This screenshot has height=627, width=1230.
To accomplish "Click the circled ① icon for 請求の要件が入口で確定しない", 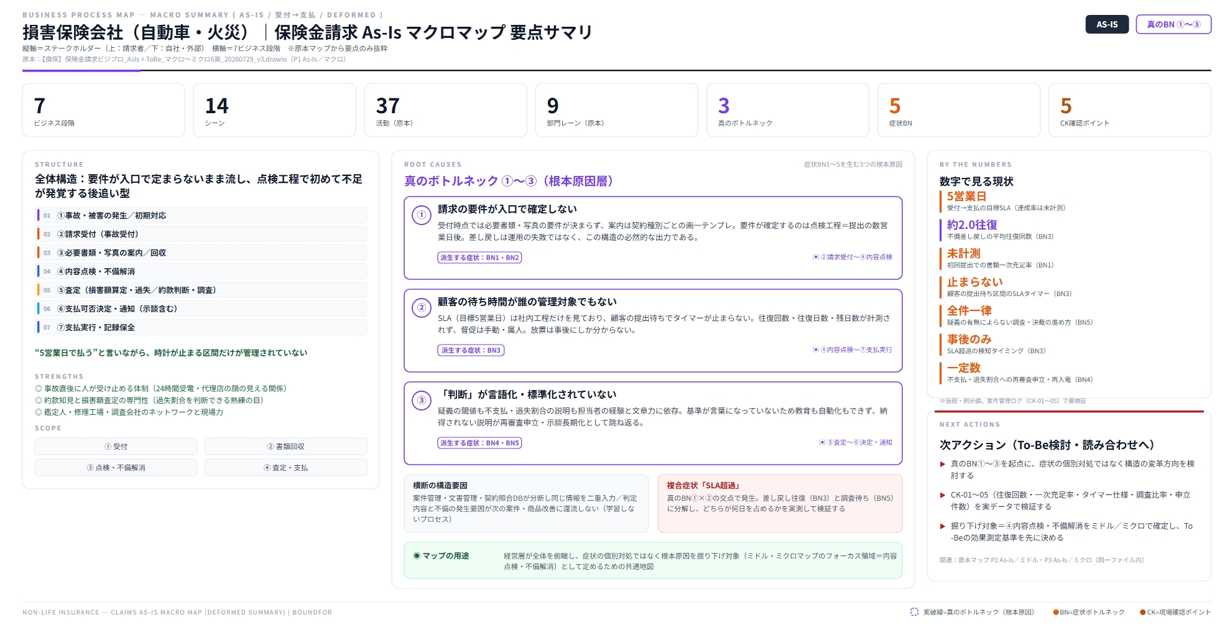I will point(422,215).
